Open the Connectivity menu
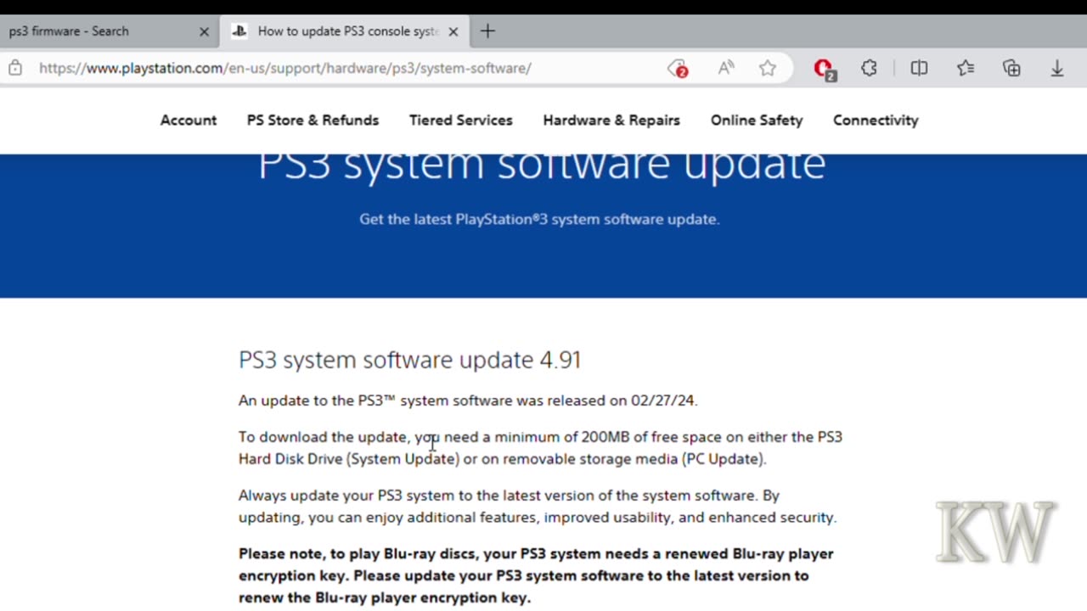The height and width of the screenshot is (611, 1087). tap(876, 121)
